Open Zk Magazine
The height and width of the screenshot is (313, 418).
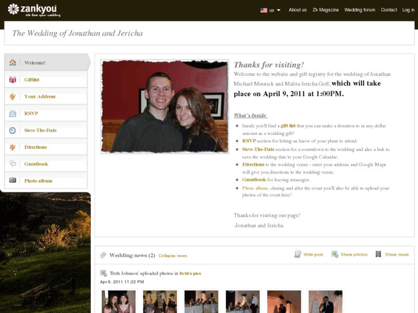[x=325, y=10]
